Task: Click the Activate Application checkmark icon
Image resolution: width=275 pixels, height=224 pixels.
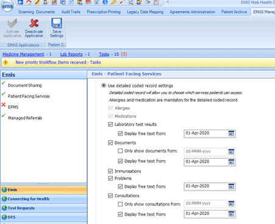Action: pyautogui.click(x=12, y=23)
